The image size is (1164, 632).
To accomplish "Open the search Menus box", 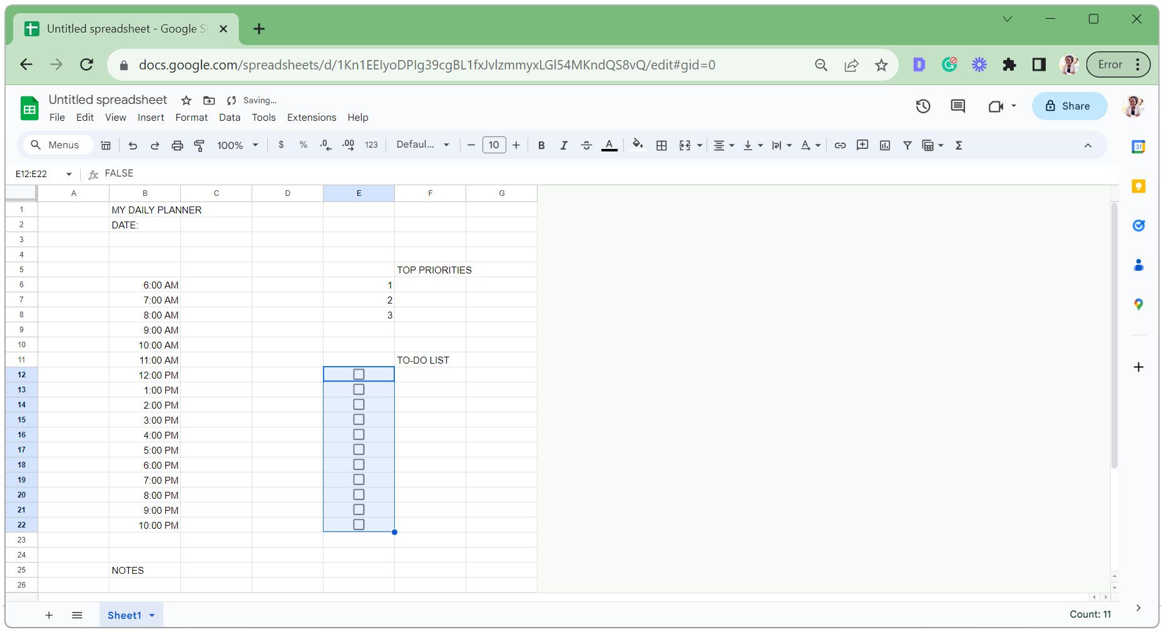I will click(57, 145).
